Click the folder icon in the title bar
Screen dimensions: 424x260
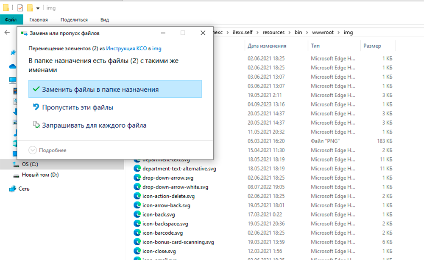point(6,8)
